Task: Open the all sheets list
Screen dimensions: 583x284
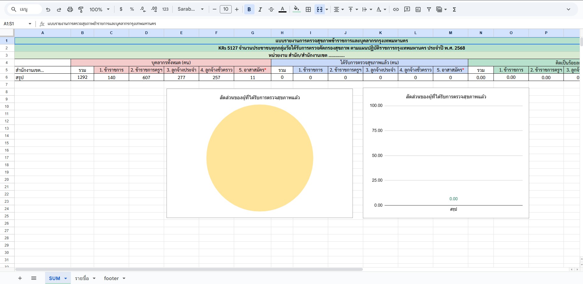Action: [34, 278]
